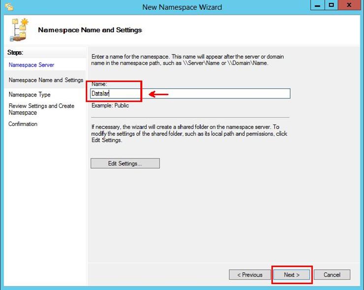Click the 'Example: Public' hint text
Image resolution: width=364 pixels, height=290 pixels.
point(110,105)
